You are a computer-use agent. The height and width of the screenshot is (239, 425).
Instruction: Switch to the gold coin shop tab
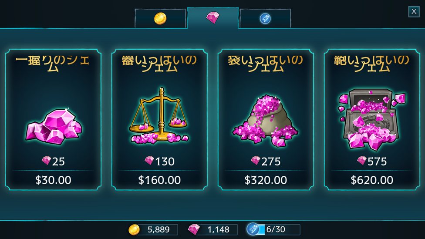coord(160,18)
